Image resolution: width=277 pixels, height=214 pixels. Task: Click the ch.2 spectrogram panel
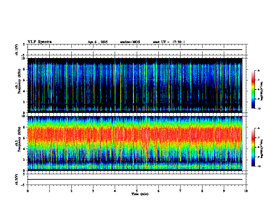[x=135, y=143]
